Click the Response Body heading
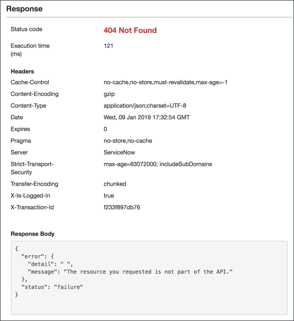This screenshot has width=294, height=321. 32,234
